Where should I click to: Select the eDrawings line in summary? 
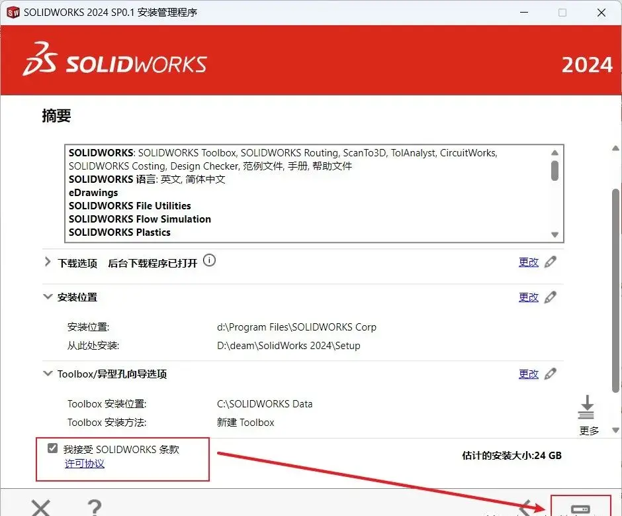pos(93,193)
